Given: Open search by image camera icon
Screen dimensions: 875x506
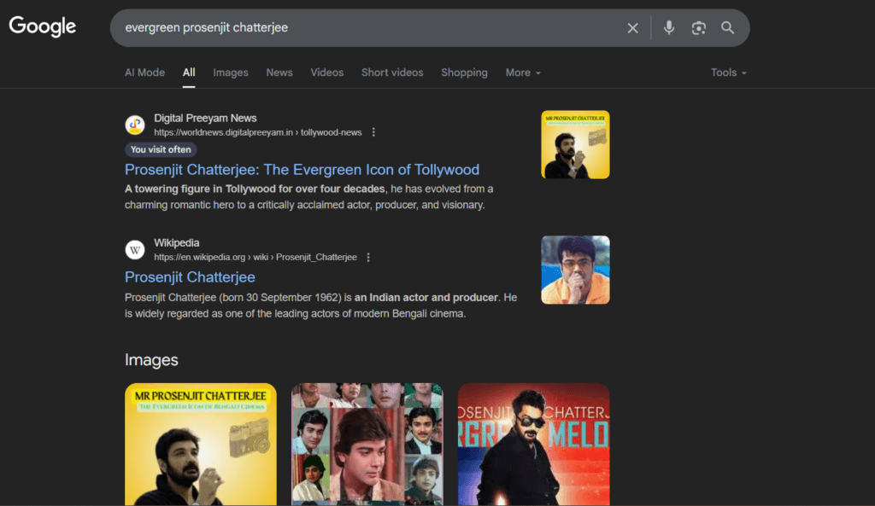Looking at the screenshot, I should pyautogui.click(x=698, y=28).
